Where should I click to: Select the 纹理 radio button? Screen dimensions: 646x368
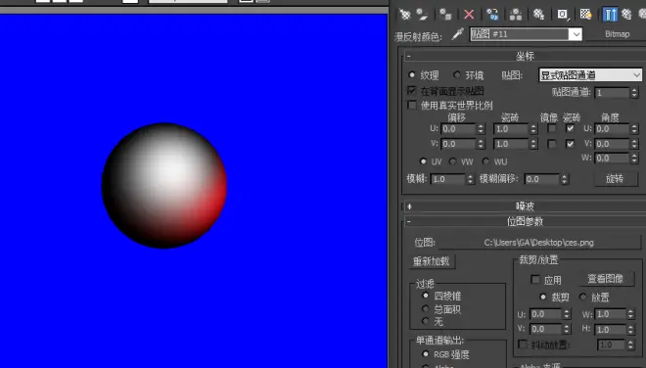point(411,75)
